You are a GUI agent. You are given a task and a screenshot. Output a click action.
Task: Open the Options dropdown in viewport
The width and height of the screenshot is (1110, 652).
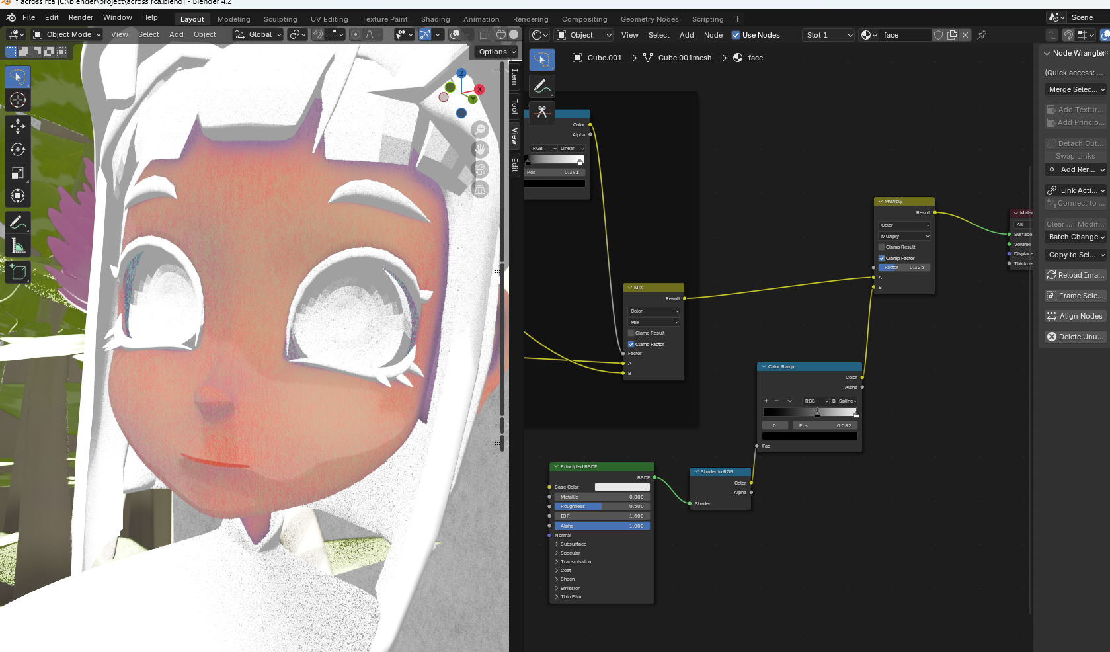click(497, 52)
